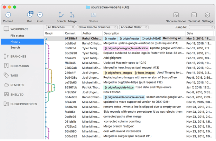Click the Tags icon in the sidebar
This screenshot has height=141, width=216.
[6, 75]
